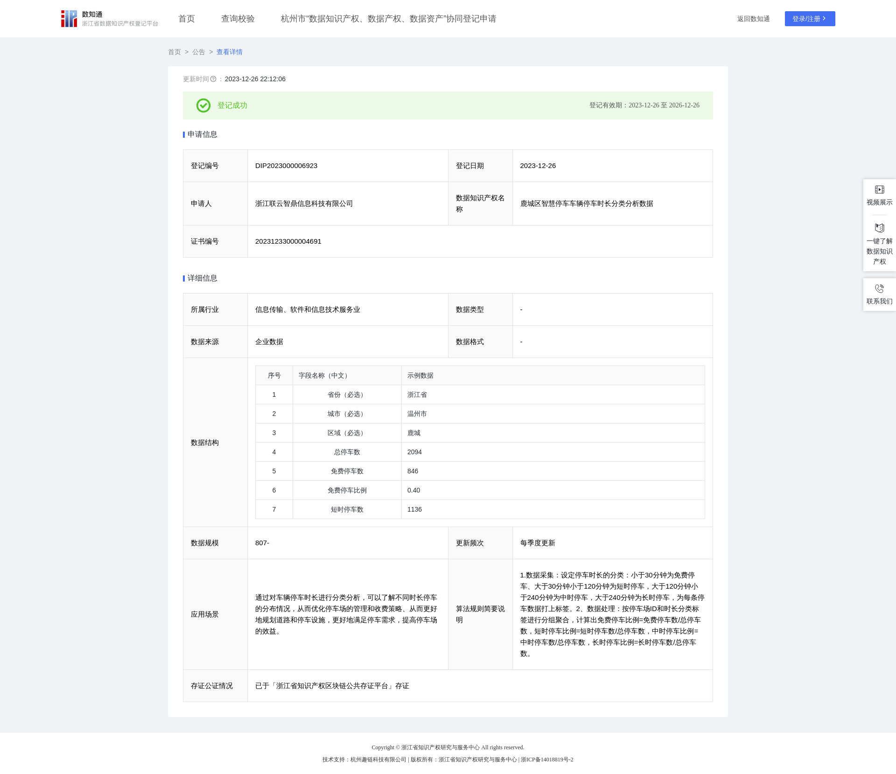Image resolution: width=896 pixels, height=774 pixels.
Task: Click the 总停车数 field name
Action: [x=347, y=452]
